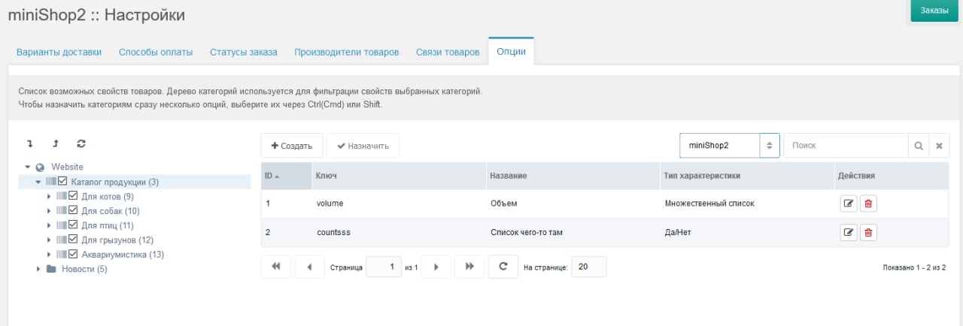Click the 'volume' key cell
Viewport: 963px width, 326px height.
click(330, 204)
